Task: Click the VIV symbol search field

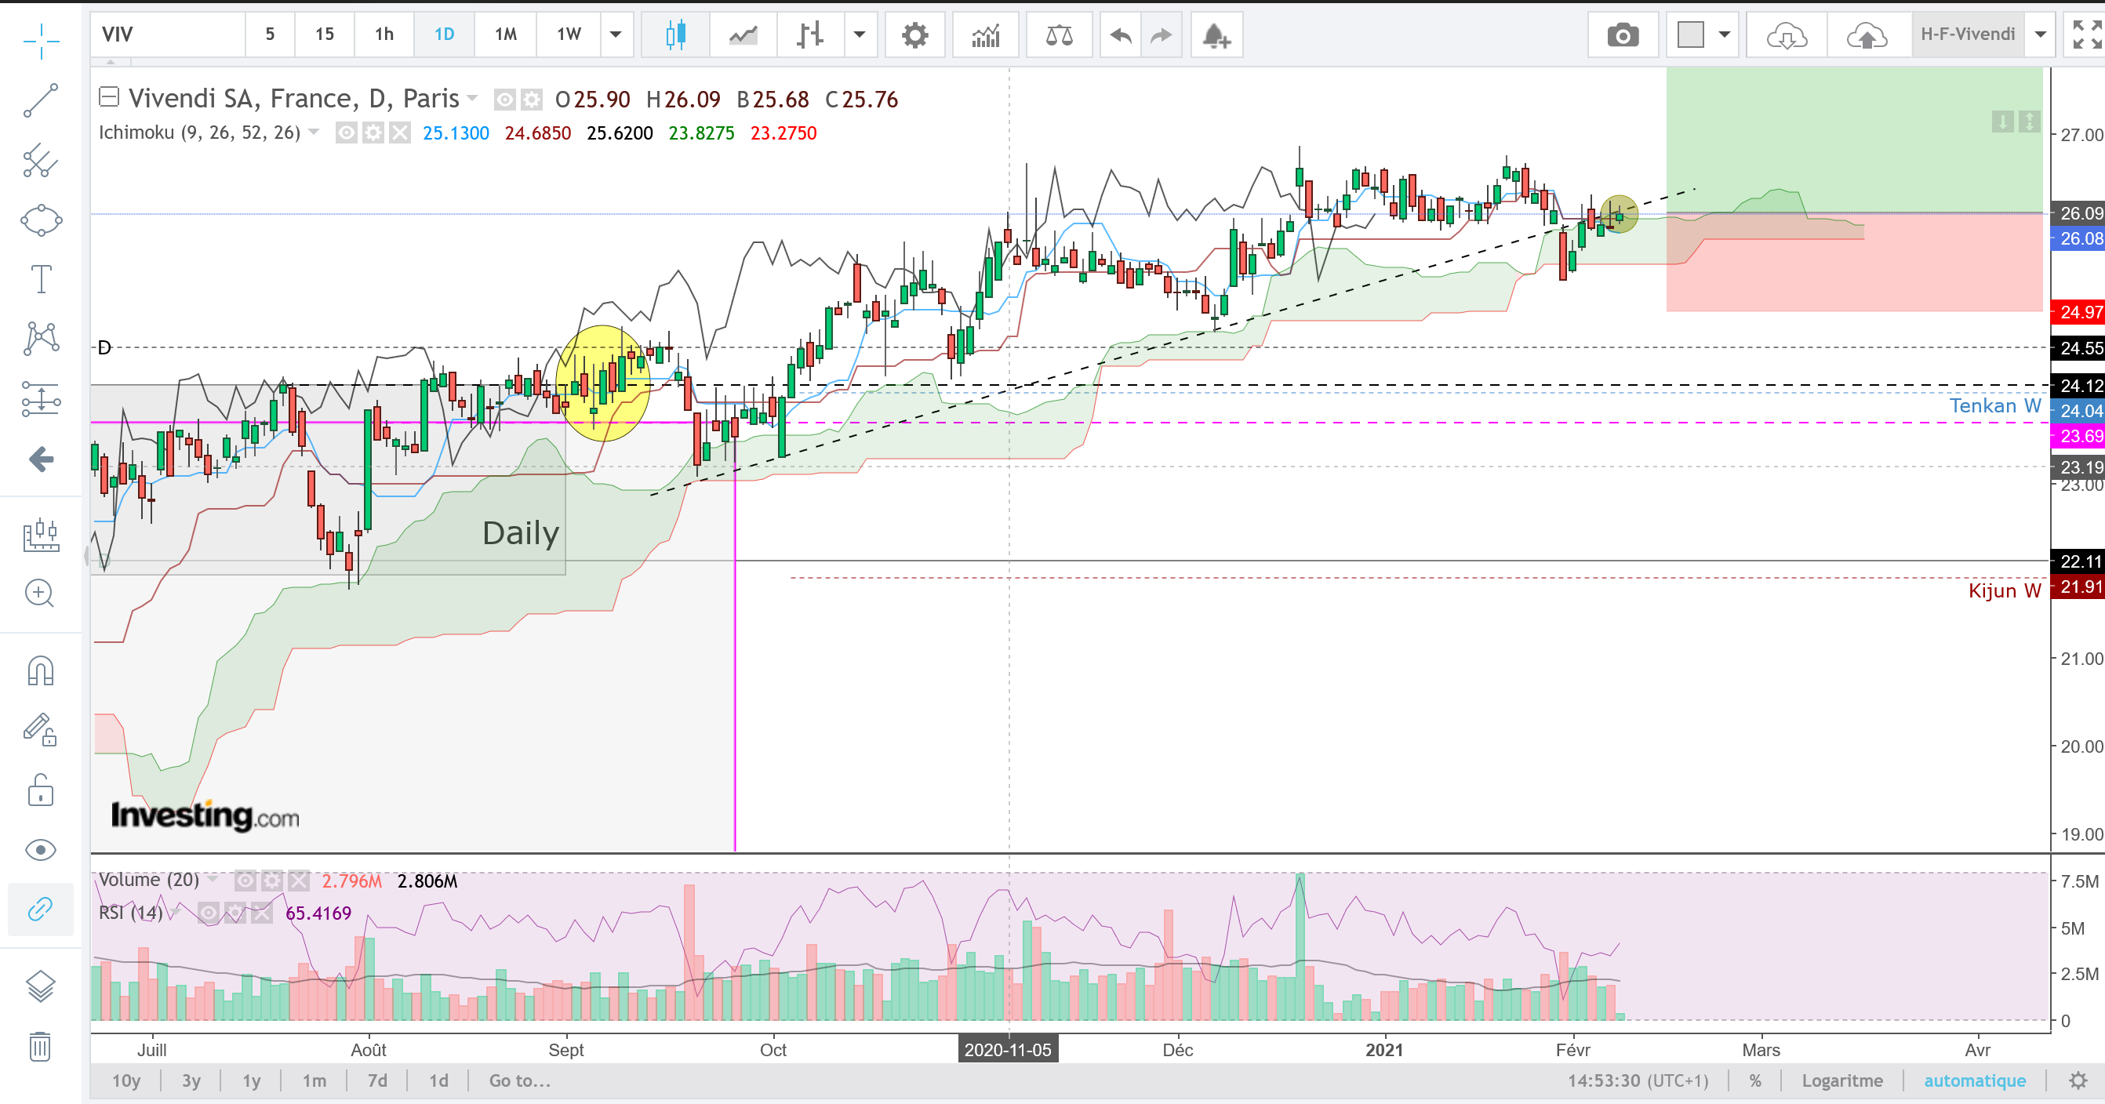Action: point(168,34)
